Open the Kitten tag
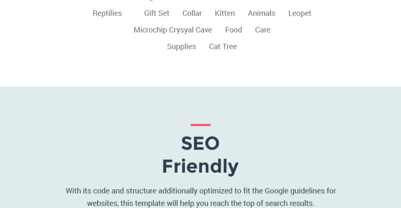 coord(225,13)
